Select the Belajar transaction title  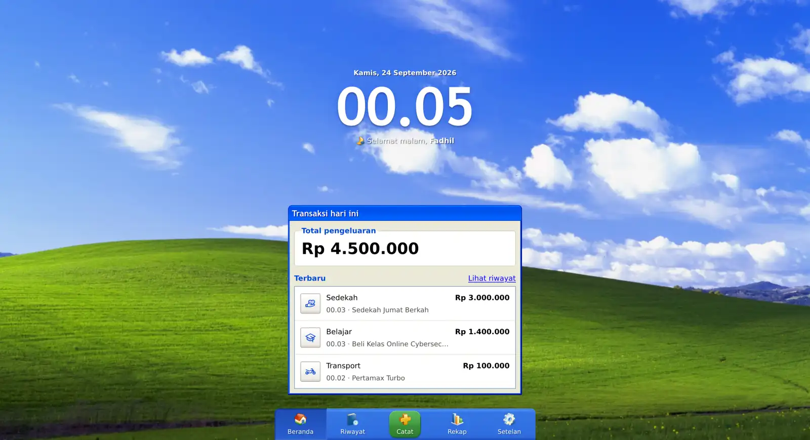(x=339, y=332)
